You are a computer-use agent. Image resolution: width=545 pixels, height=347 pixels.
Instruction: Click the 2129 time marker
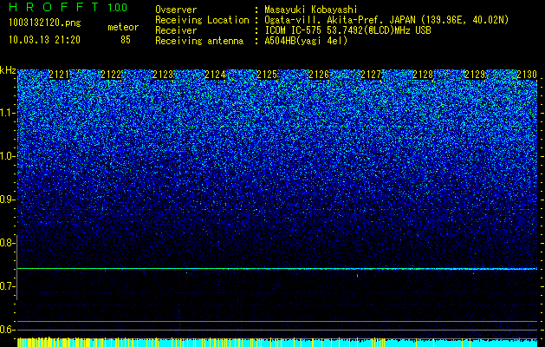click(x=475, y=75)
